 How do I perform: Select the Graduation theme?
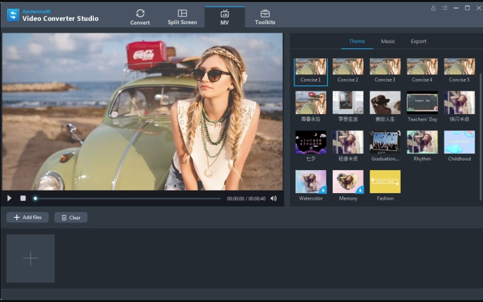pyautogui.click(x=385, y=146)
